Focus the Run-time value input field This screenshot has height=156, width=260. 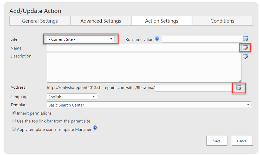point(202,39)
